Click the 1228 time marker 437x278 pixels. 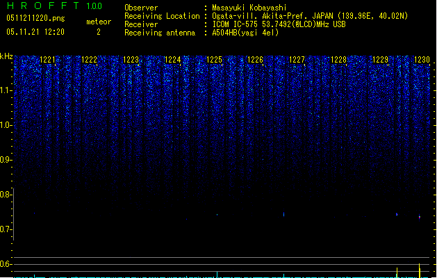(x=338, y=60)
